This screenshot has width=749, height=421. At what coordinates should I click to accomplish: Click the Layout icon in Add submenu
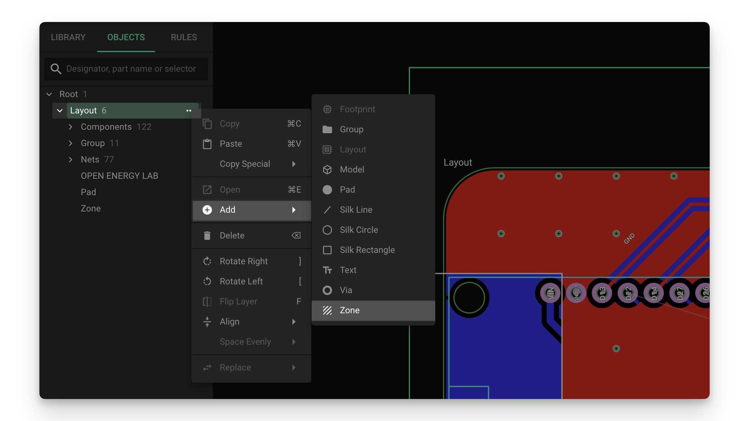(x=327, y=150)
